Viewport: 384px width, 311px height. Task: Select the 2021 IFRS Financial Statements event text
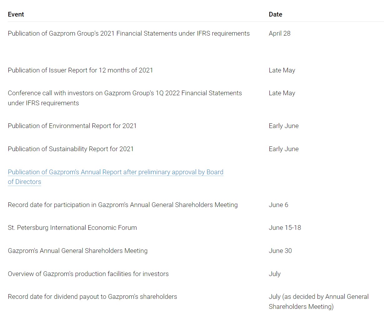(x=129, y=33)
